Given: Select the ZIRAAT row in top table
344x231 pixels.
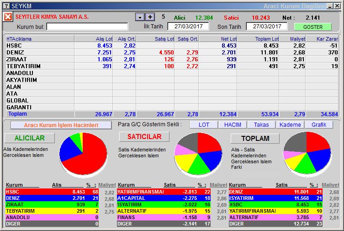Looking at the screenshot, I should pos(172,59).
